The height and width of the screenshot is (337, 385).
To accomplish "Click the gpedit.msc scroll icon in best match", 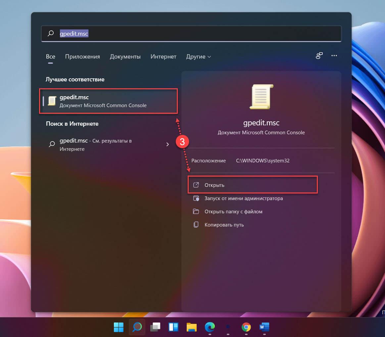I will 52,101.
